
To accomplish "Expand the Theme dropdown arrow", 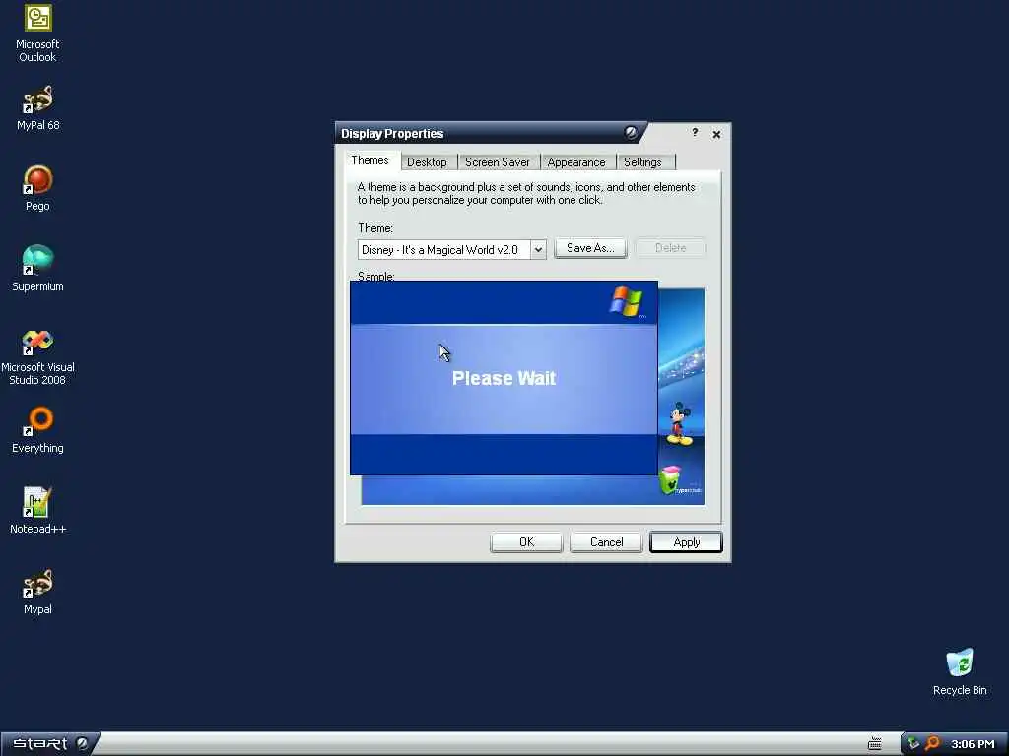I will coord(538,249).
